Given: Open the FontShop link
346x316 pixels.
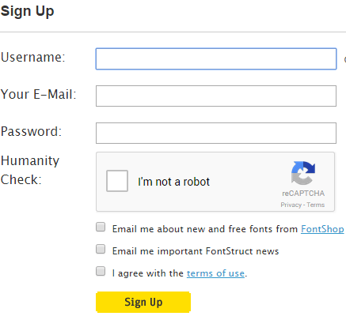Looking at the screenshot, I should [322, 229].
